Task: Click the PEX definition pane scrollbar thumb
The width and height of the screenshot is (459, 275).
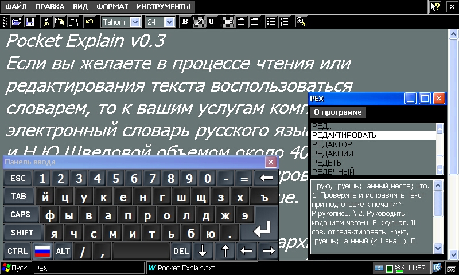Action: click(x=438, y=203)
